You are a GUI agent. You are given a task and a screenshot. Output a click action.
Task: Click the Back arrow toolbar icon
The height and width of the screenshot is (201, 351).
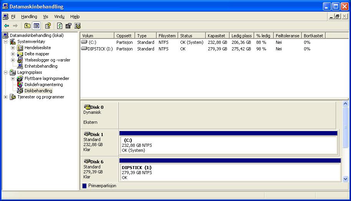click(x=7, y=26)
